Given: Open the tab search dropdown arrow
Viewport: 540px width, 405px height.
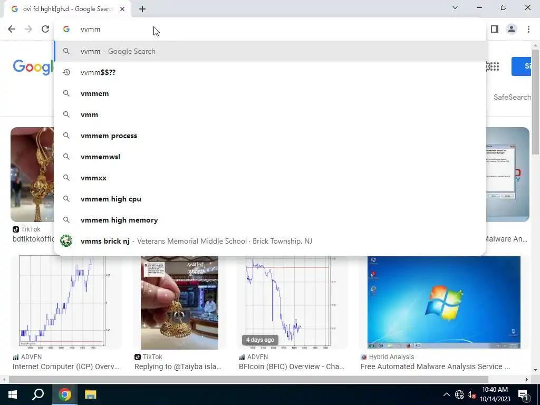Looking at the screenshot, I should tap(455, 7).
